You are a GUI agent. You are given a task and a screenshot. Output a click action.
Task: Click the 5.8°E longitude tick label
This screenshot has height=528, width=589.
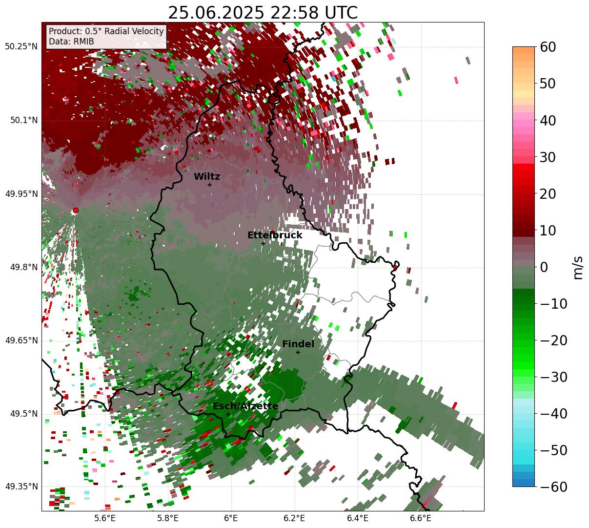pos(168,518)
